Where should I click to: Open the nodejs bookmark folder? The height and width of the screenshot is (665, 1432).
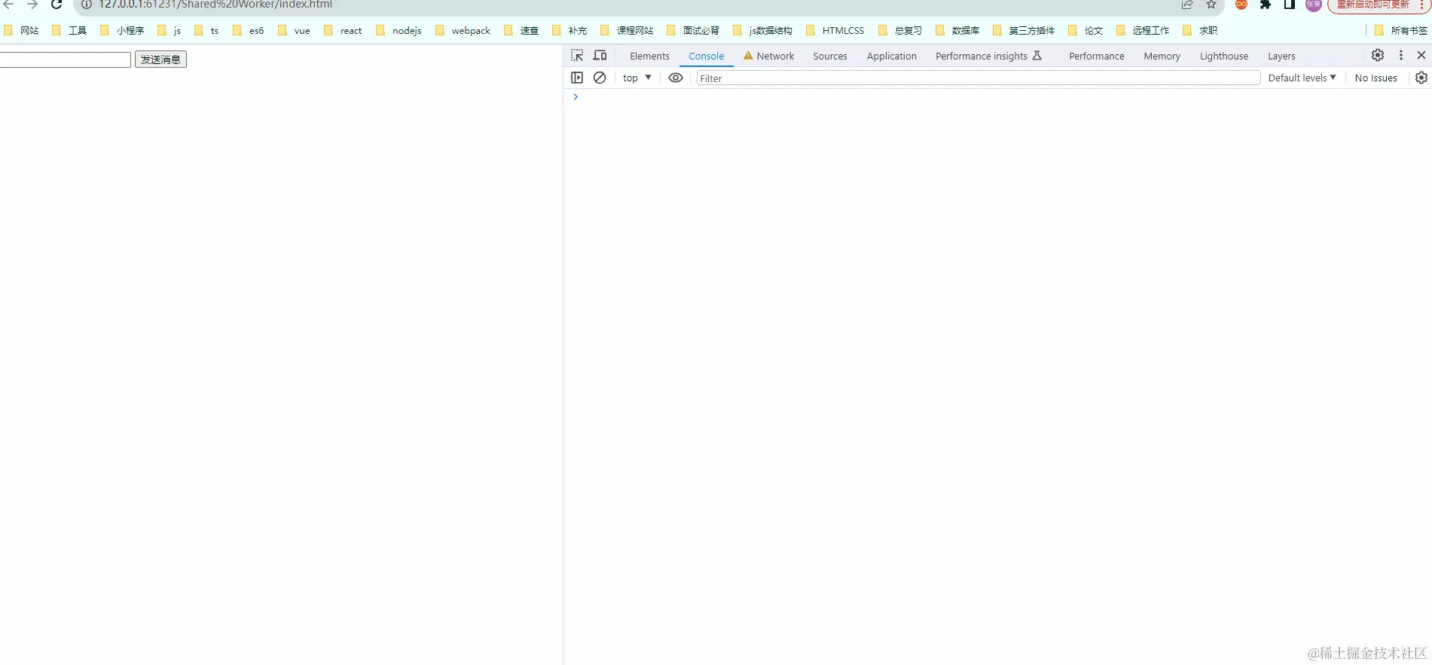click(x=398, y=31)
